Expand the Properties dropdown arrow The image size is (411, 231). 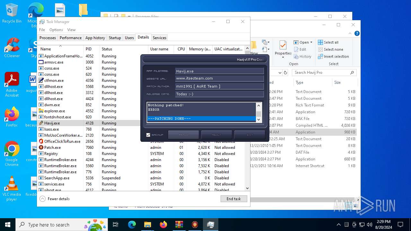click(x=283, y=57)
